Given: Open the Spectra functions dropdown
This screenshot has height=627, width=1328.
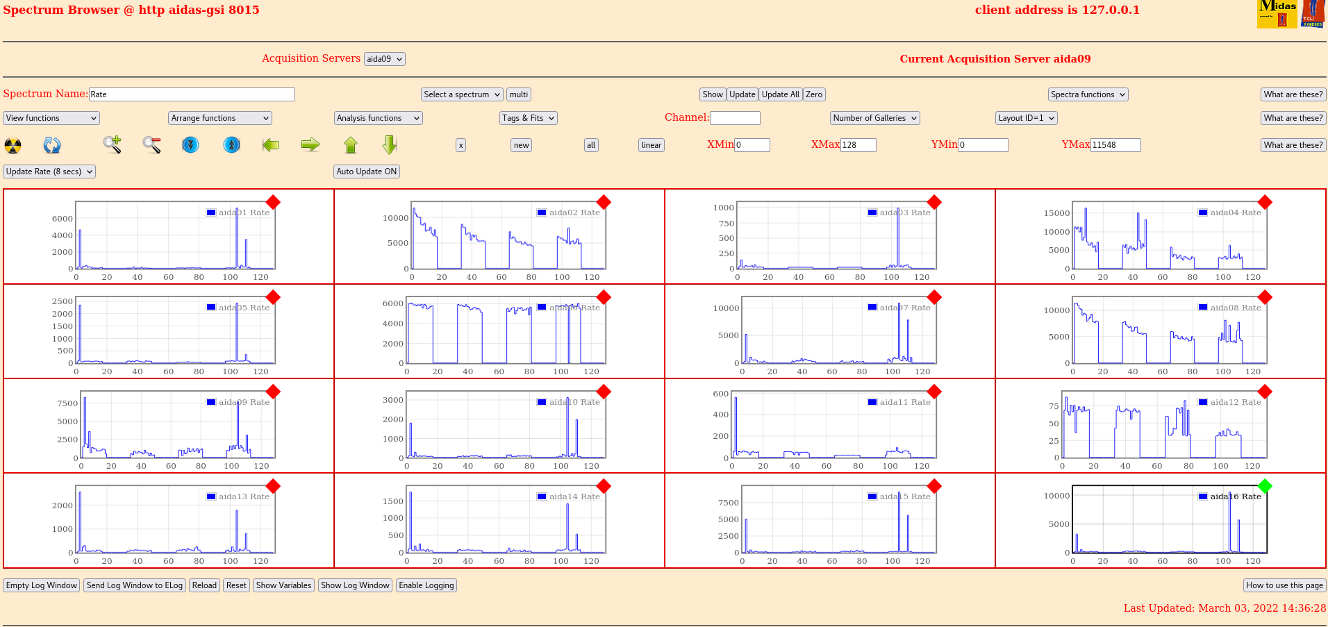Looking at the screenshot, I should [1088, 94].
